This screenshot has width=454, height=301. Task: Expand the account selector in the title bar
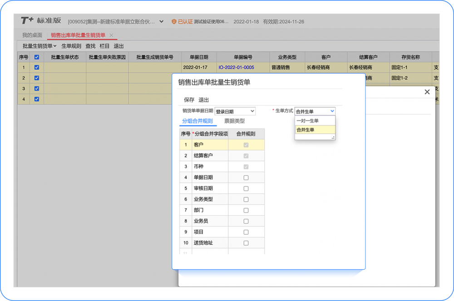pos(161,21)
